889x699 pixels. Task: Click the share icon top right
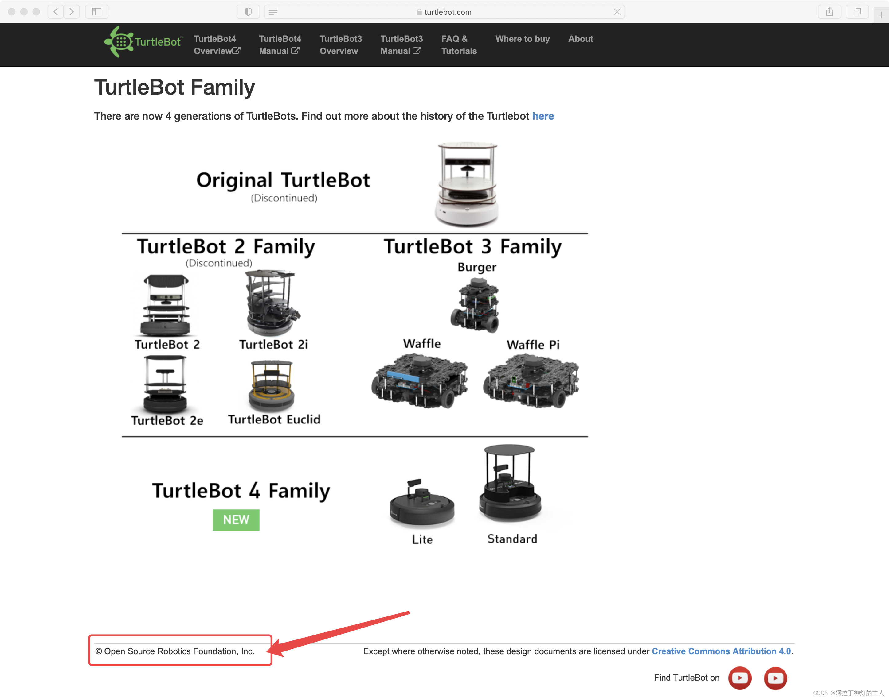click(x=829, y=12)
